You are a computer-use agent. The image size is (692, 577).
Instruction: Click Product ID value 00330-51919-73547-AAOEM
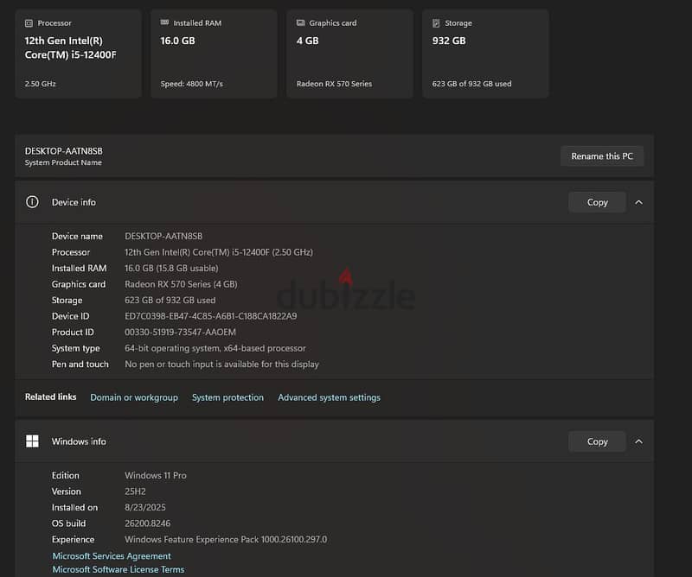pos(180,332)
